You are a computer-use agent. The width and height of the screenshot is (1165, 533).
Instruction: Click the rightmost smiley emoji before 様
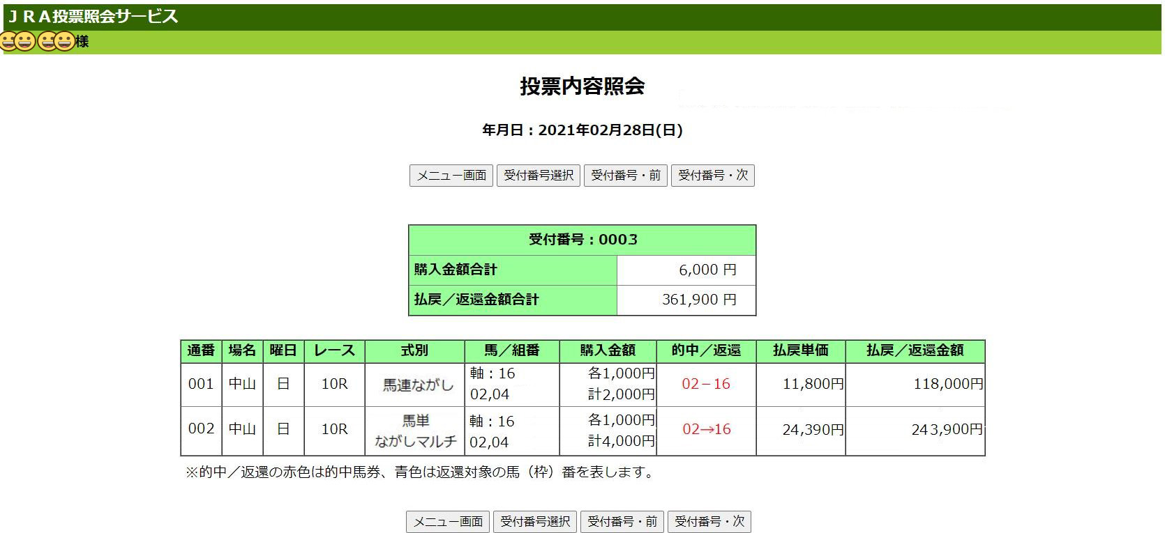coord(65,42)
